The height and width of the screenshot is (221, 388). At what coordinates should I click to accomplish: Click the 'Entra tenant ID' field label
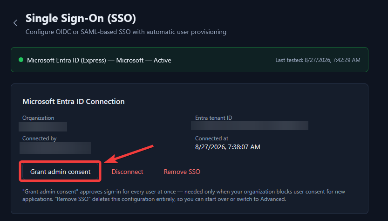(213, 118)
